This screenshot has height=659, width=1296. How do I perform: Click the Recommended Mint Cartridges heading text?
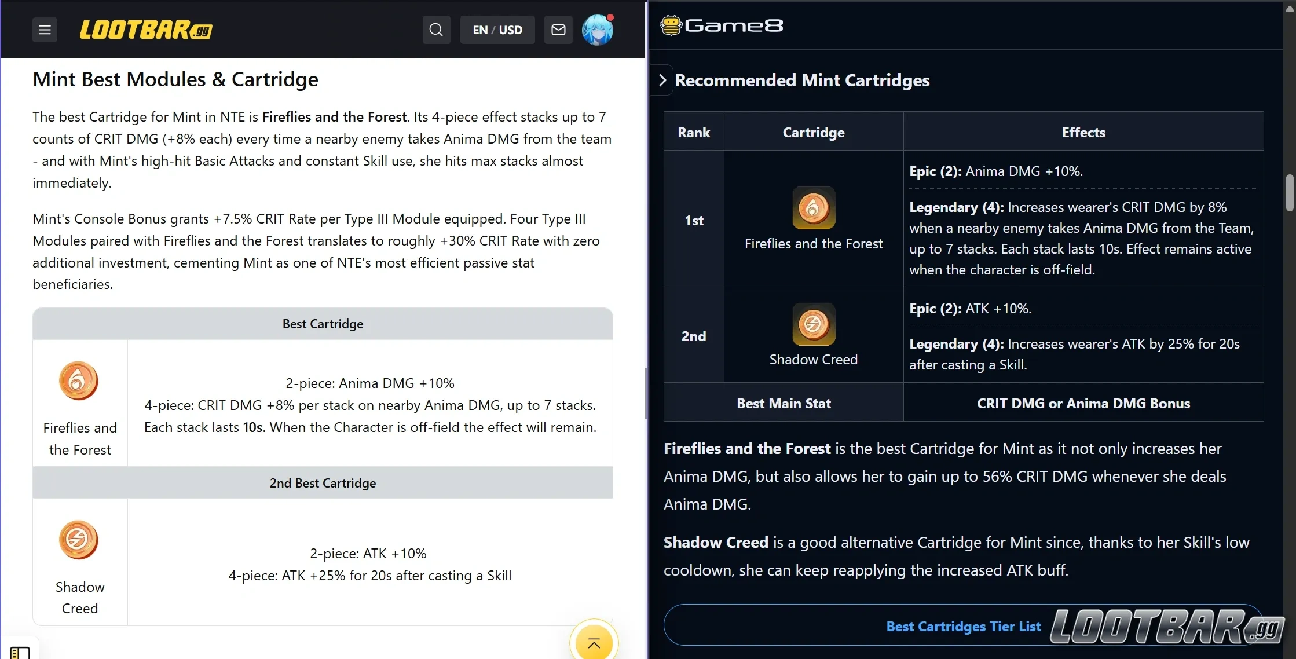[802, 80]
